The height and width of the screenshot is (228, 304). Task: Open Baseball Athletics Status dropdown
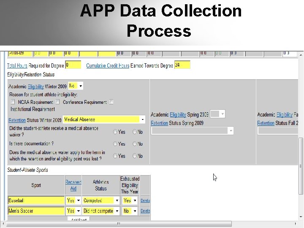tap(101, 200)
